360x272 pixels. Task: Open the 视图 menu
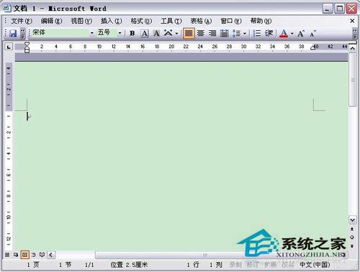coord(81,21)
